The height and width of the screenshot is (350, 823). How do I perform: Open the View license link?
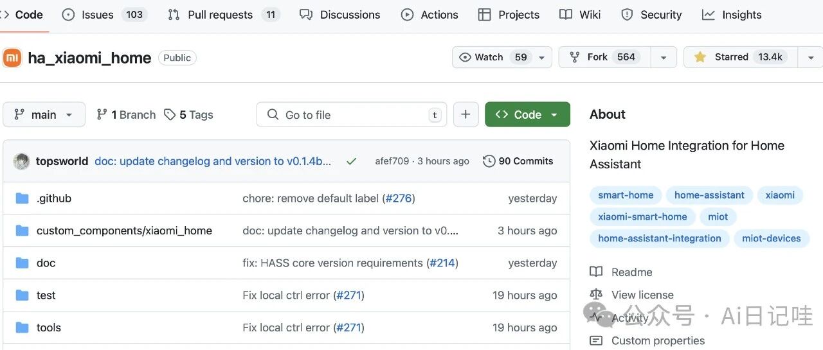(x=642, y=295)
